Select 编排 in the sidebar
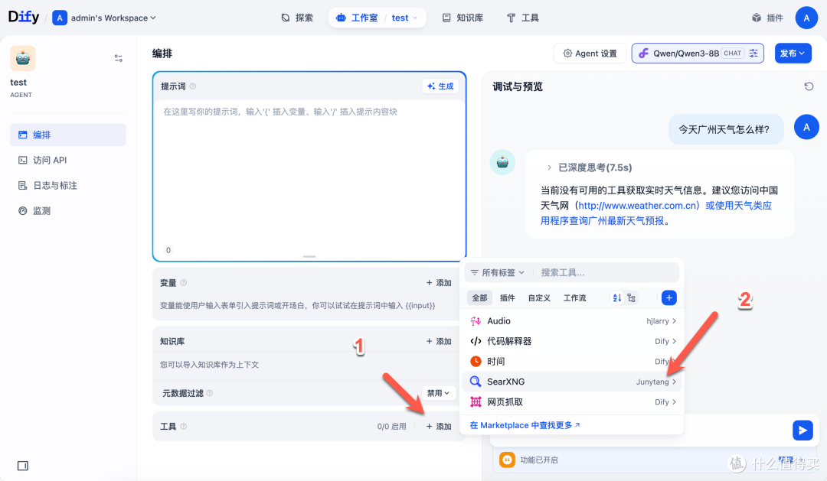827x481 pixels. tap(68, 135)
